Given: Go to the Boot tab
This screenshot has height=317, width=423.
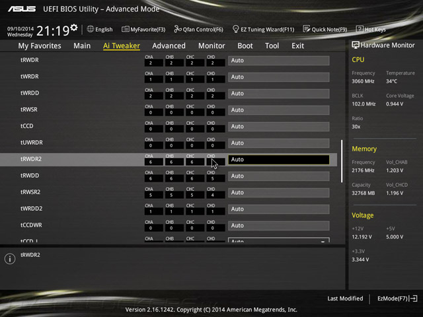Looking at the screenshot, I should tap(245, 46).
